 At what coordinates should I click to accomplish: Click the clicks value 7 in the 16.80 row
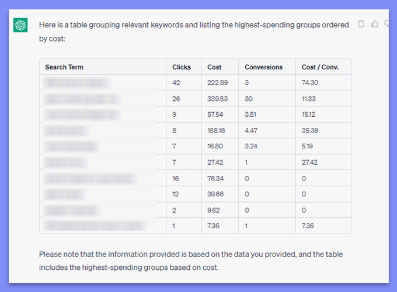tap(174, 146)
